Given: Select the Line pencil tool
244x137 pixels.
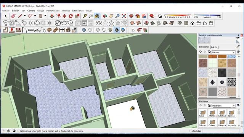Looking at the screenshot, I should click(20, 16).
